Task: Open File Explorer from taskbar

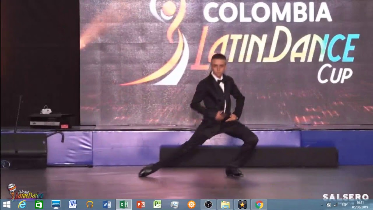Action: [x=225, y=204]
